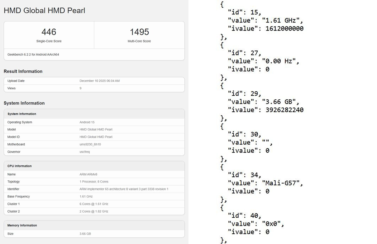Click the Result Information heading
Screen dimensions: 377x244
pyautogui.click(x=23, y=71)
